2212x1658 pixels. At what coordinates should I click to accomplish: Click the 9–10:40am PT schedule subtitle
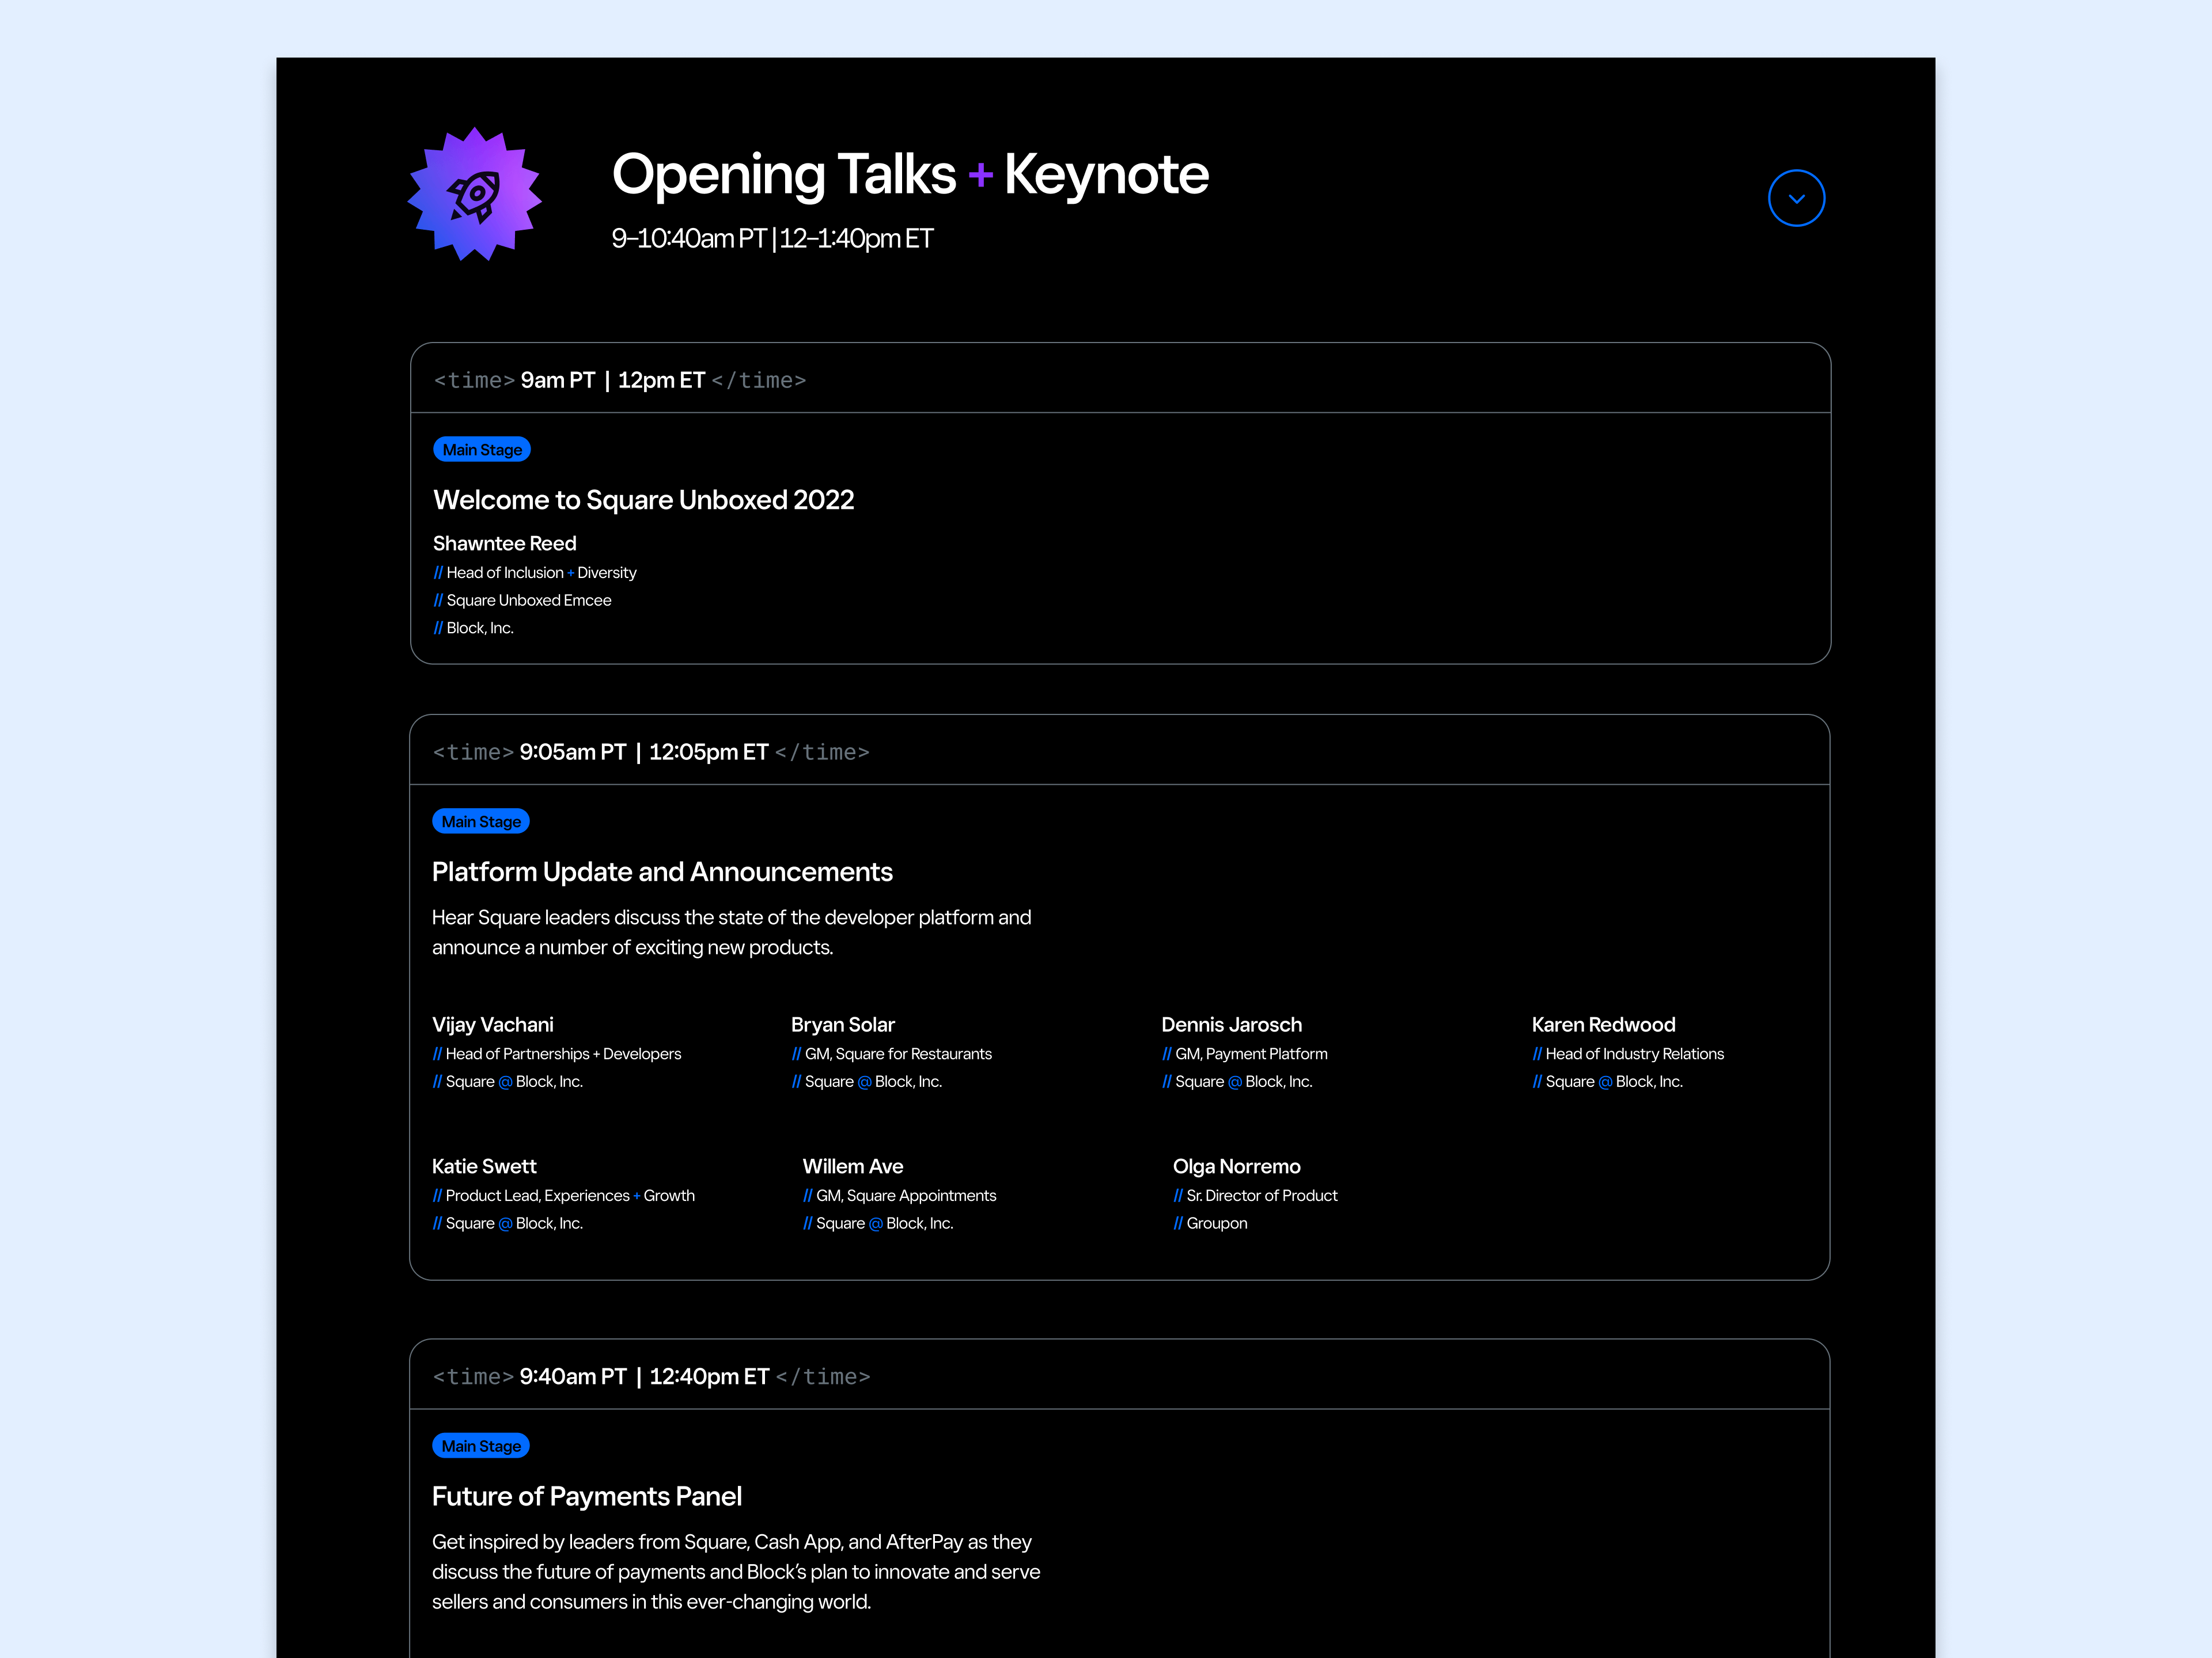(772, 239)
